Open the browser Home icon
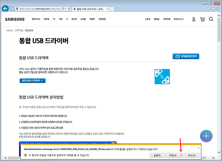The image size is (222, 161). point(208,9)
